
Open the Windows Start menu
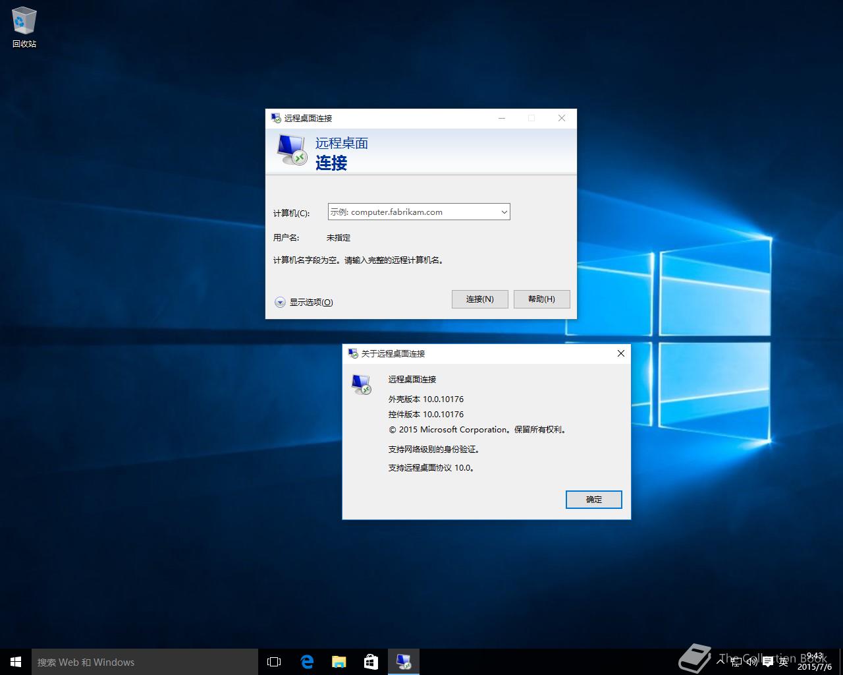[x=16, y=662]
